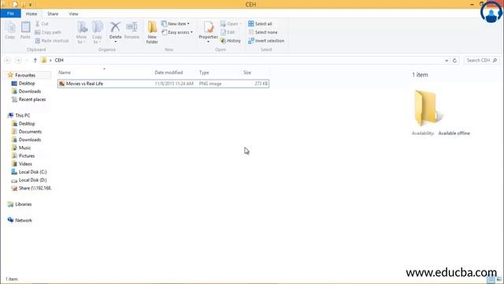Select the Cut command

tap(42, 24)
